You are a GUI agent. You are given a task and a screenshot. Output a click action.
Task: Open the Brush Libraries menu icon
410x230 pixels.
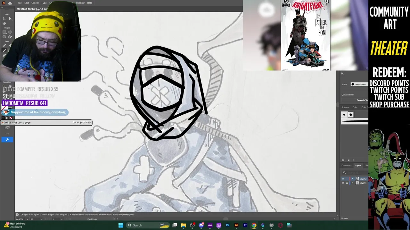point(343,160)
